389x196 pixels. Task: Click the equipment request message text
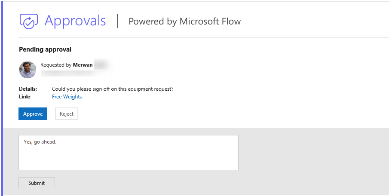point(113,89)
